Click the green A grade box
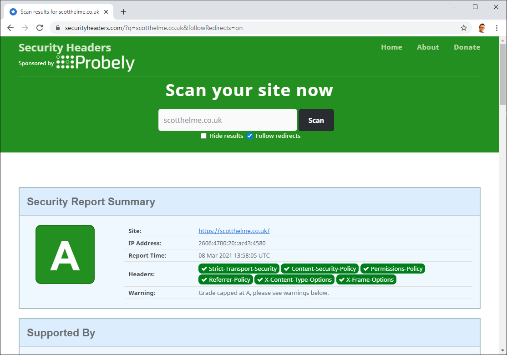 tap(65, 254)
